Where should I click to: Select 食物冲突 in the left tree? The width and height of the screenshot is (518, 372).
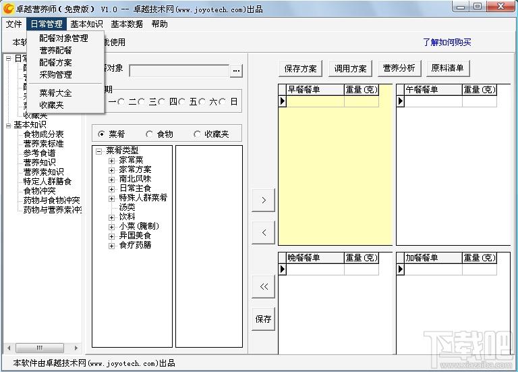(x=39, y=191)
